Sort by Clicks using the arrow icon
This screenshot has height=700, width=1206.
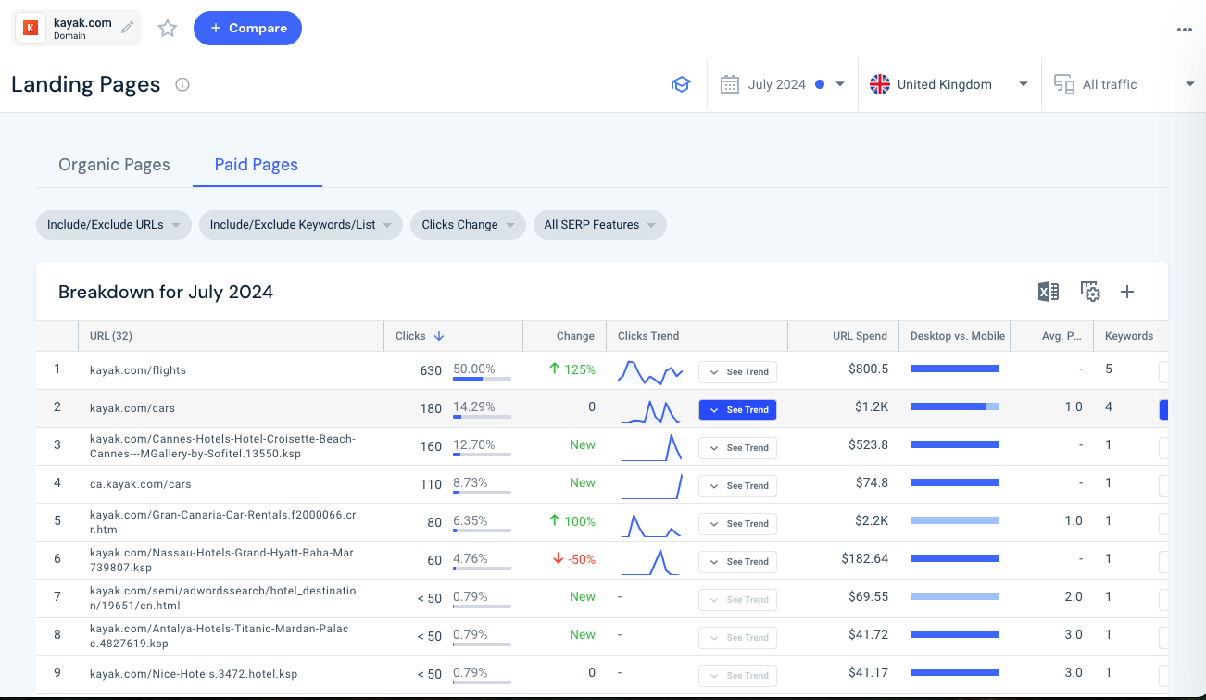coord(439,336)
